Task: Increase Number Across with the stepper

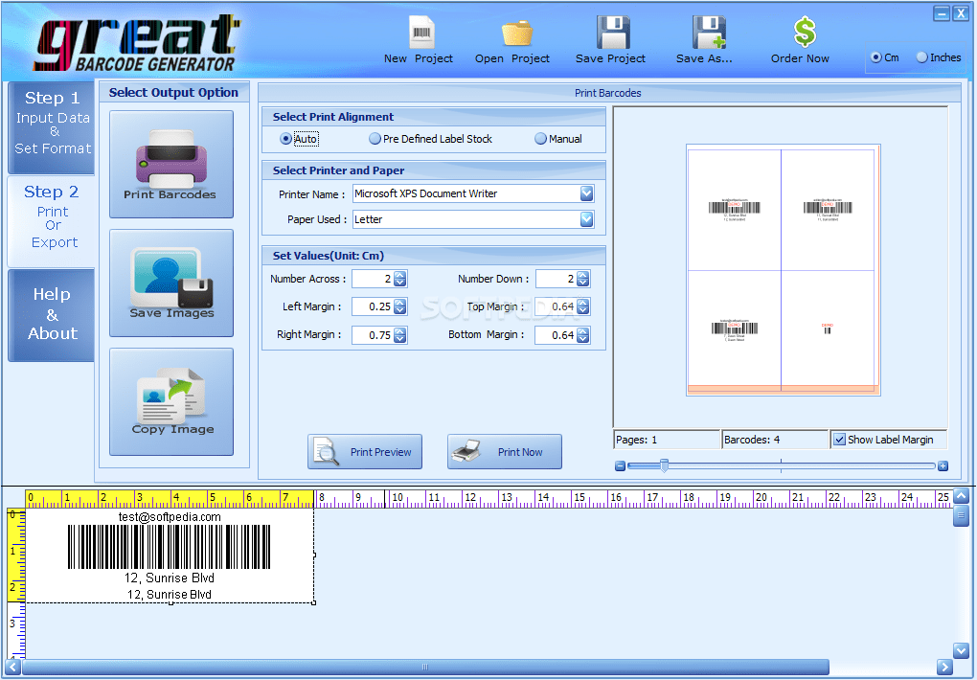Action: [399, 275]
